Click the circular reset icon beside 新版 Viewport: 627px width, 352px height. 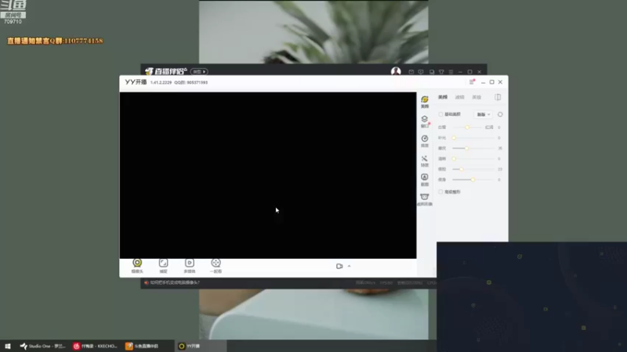[500, 114]
